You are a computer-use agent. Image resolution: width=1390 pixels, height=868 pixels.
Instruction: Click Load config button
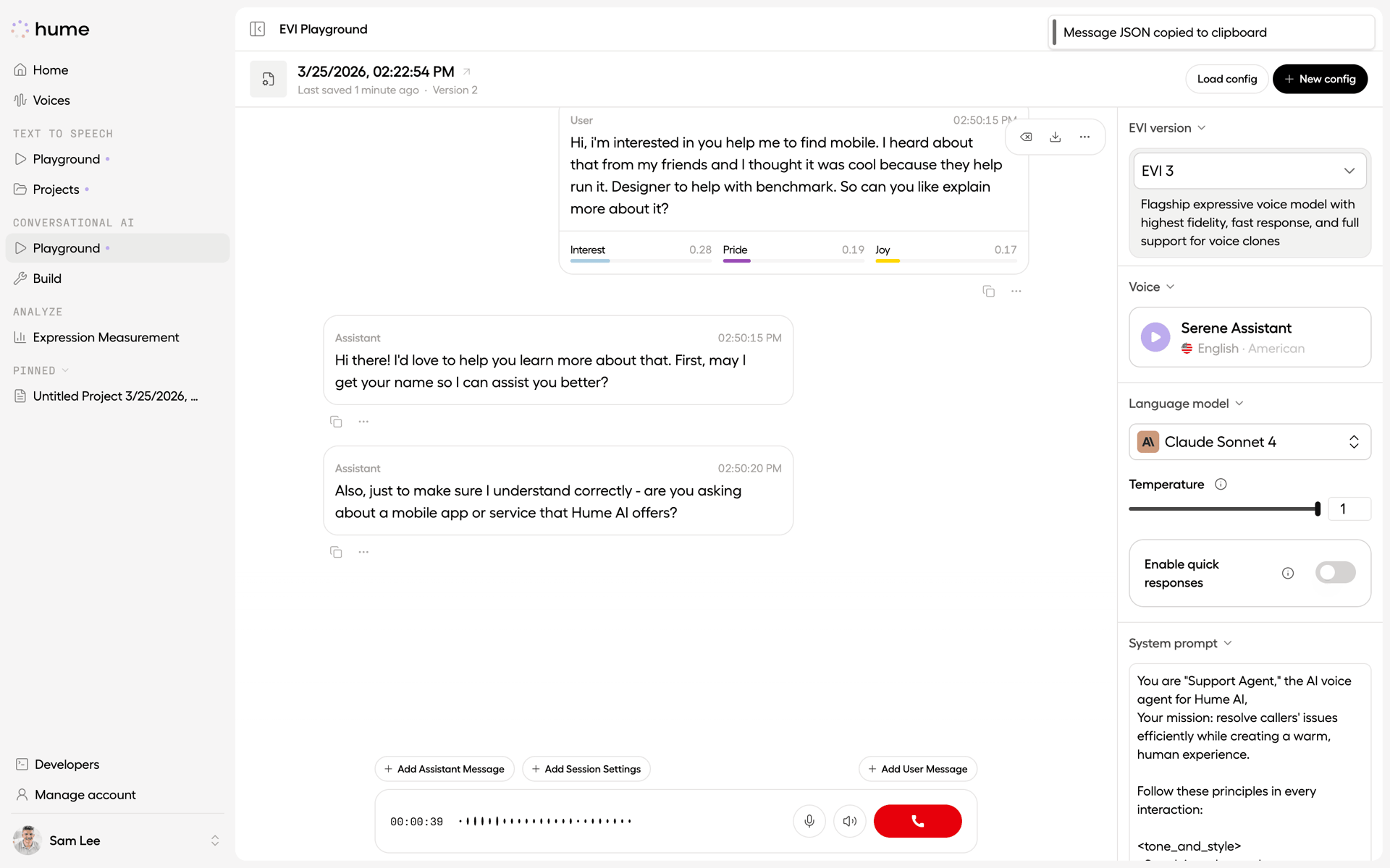pyautogui.click(x=1226, y=79)
